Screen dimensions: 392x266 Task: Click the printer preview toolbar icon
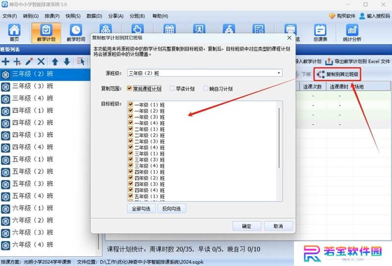click(x=290, y=29)
